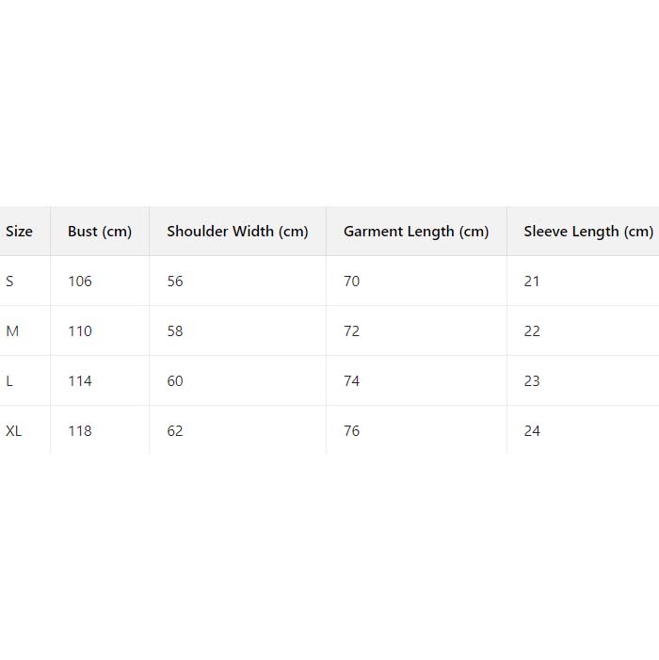Click sleeve length value 24

(x=532, y=431)
